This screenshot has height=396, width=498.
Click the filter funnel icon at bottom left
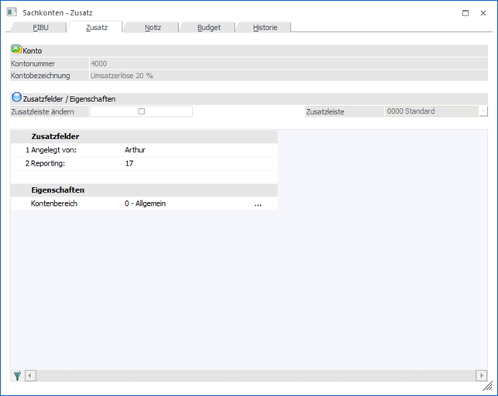click(17, 375)
